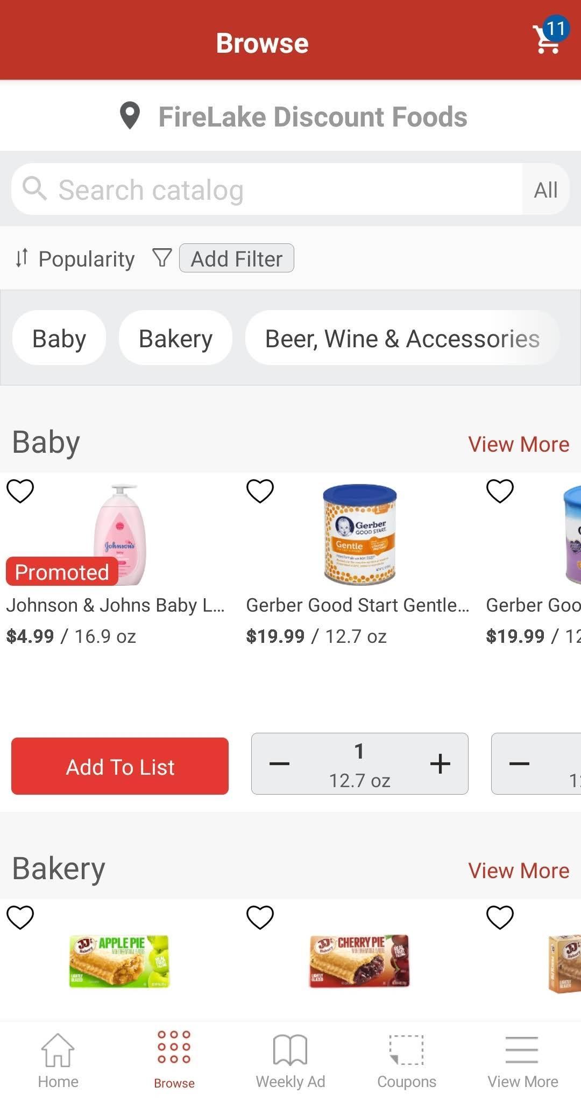
Task: Favorite the Gerber Good Start Gentle formula
Action: click(260, 490)
